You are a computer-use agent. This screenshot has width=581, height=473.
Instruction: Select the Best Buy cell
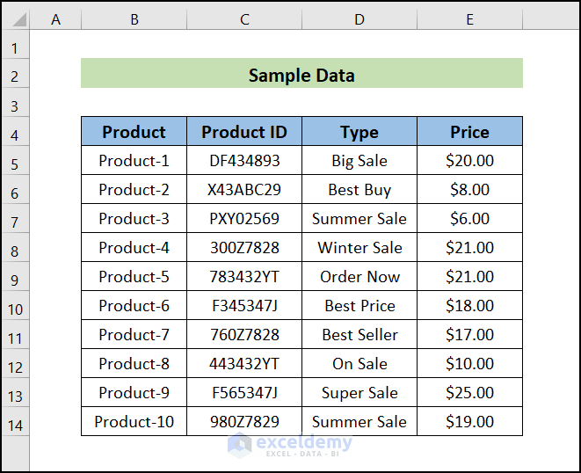coord(359,190)
